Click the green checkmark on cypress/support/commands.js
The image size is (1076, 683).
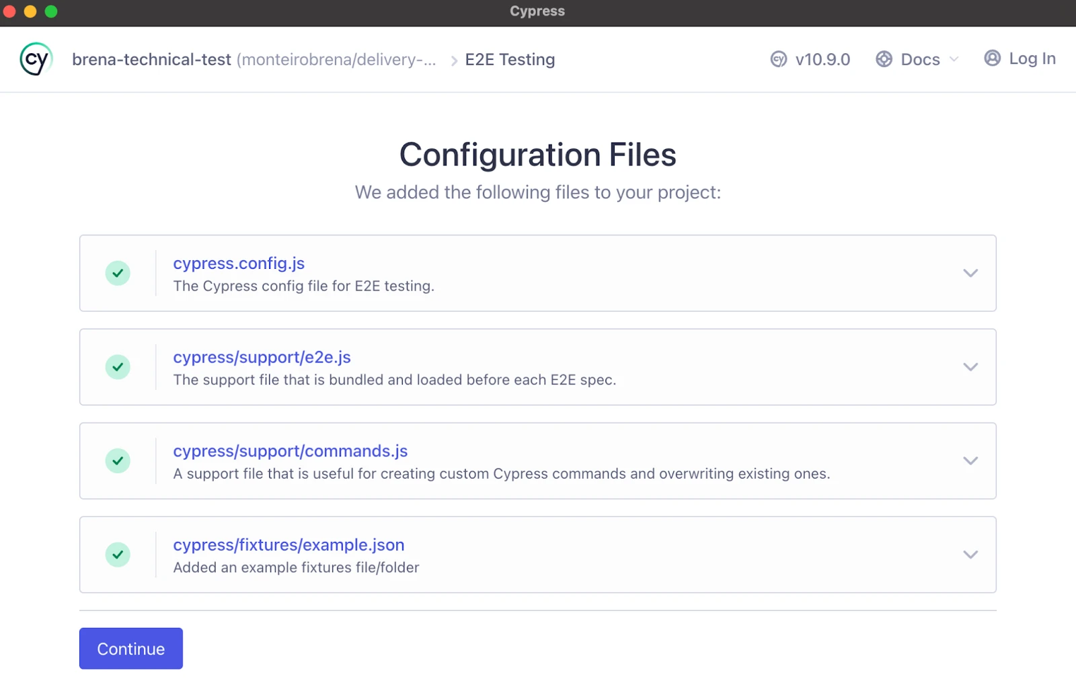(118, 461)
